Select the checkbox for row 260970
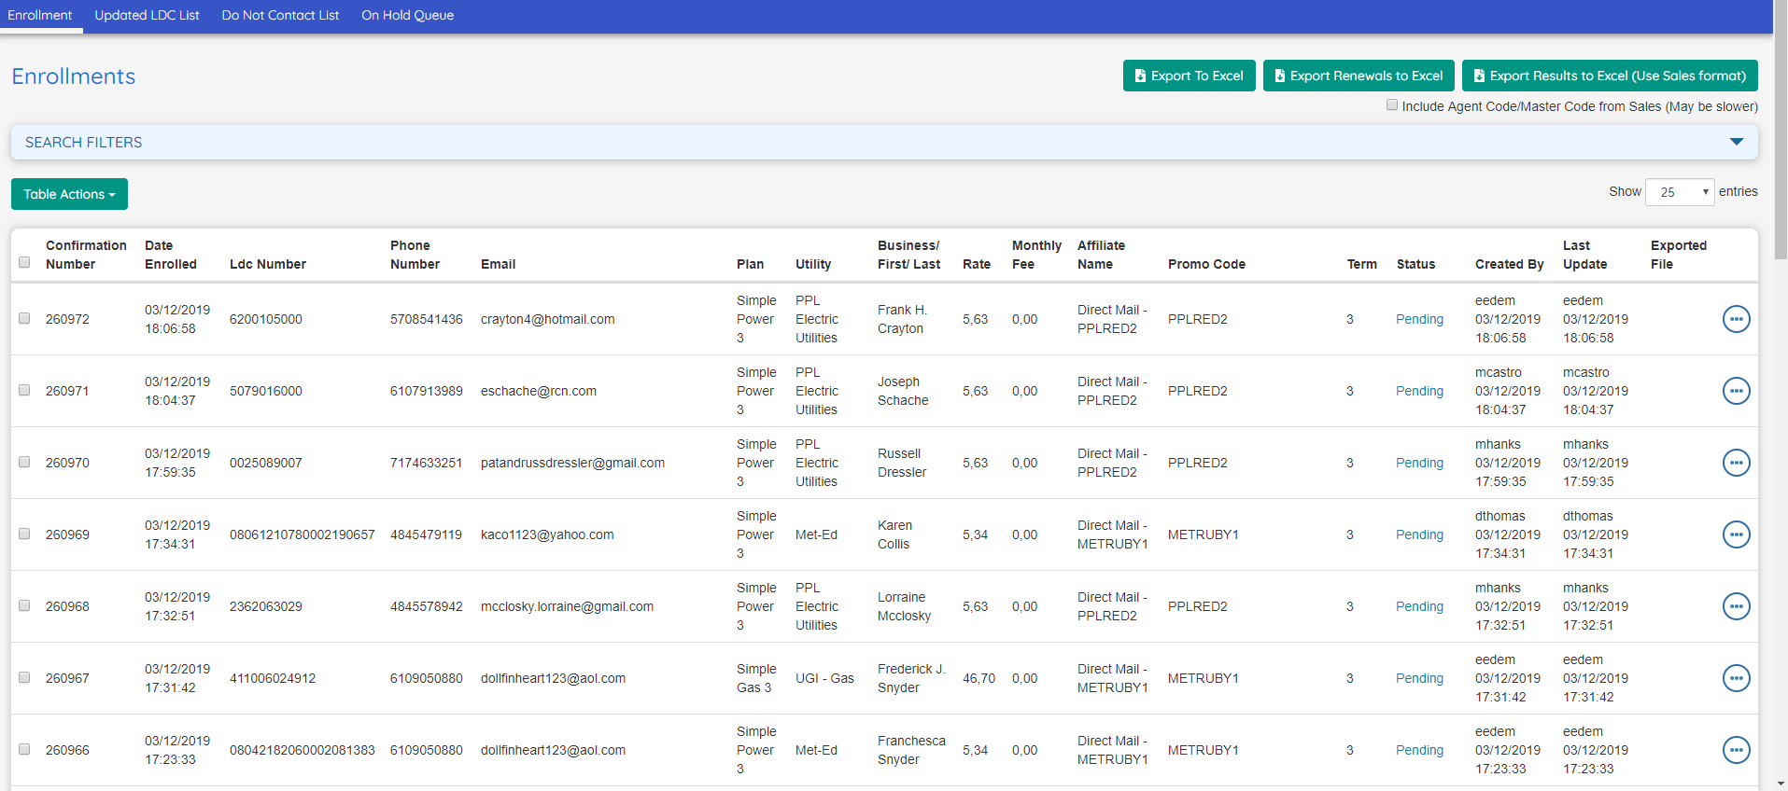Image resolution: width=1788 pixels, height=791 pixels. 24,462
